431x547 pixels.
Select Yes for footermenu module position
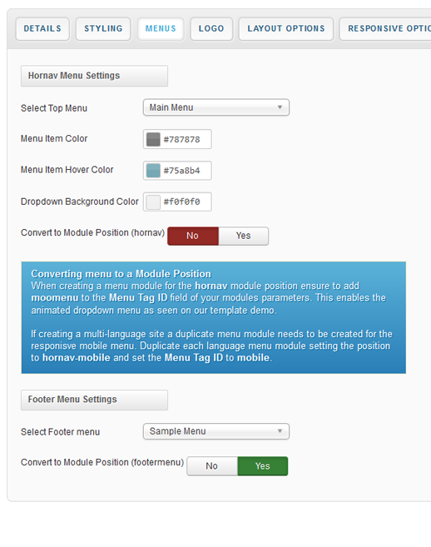263,466
